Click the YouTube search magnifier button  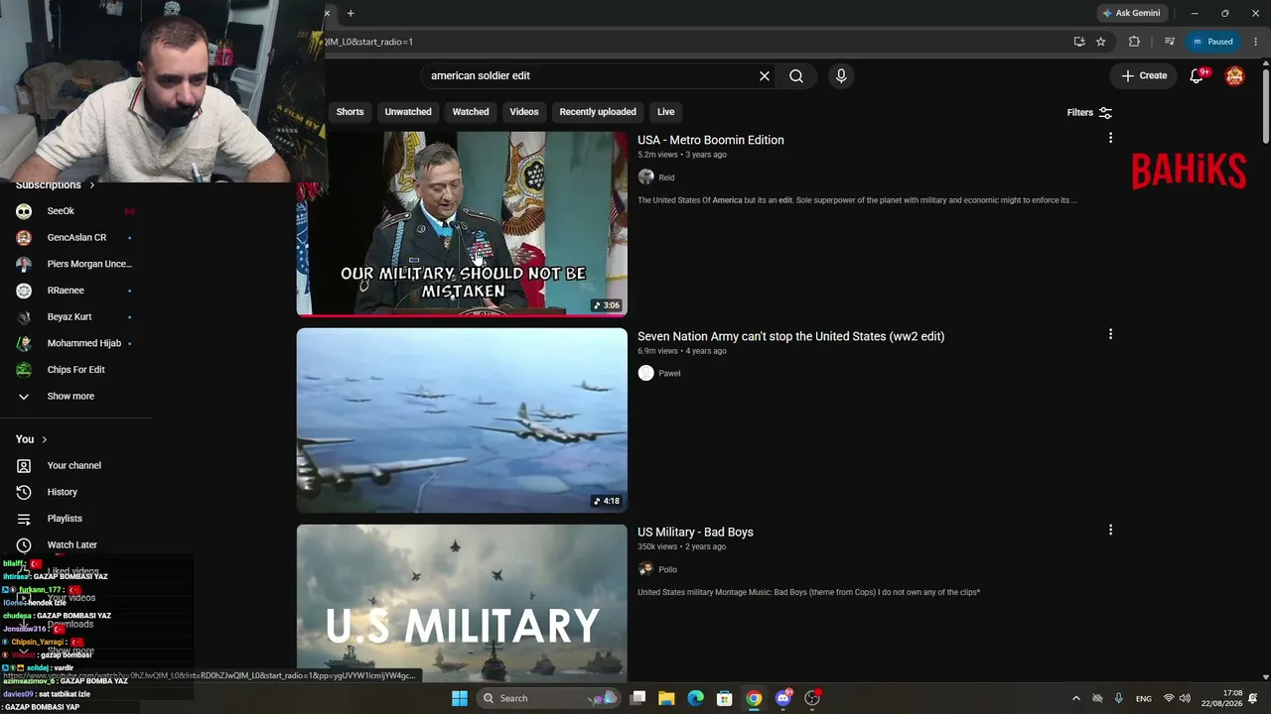click(796, 75)
